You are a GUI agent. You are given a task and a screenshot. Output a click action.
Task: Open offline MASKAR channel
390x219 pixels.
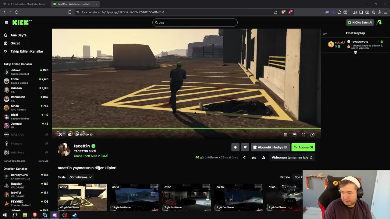(x=26, y=134)
